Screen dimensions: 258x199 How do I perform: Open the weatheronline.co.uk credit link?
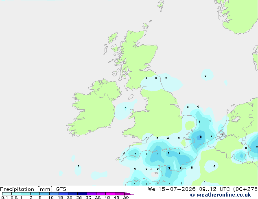[x=221, y=195]
